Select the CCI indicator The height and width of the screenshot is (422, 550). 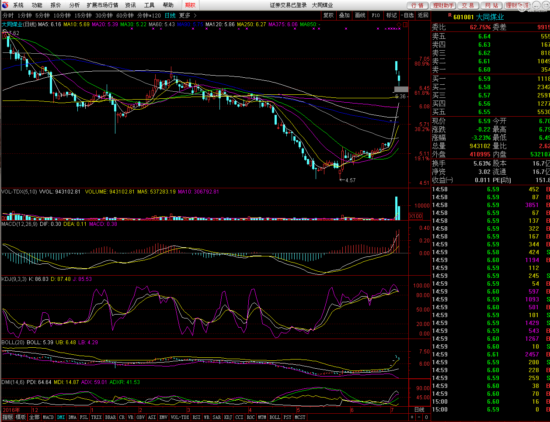240,417
